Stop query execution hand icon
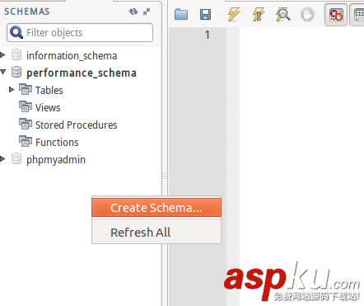 pos(307,14)
